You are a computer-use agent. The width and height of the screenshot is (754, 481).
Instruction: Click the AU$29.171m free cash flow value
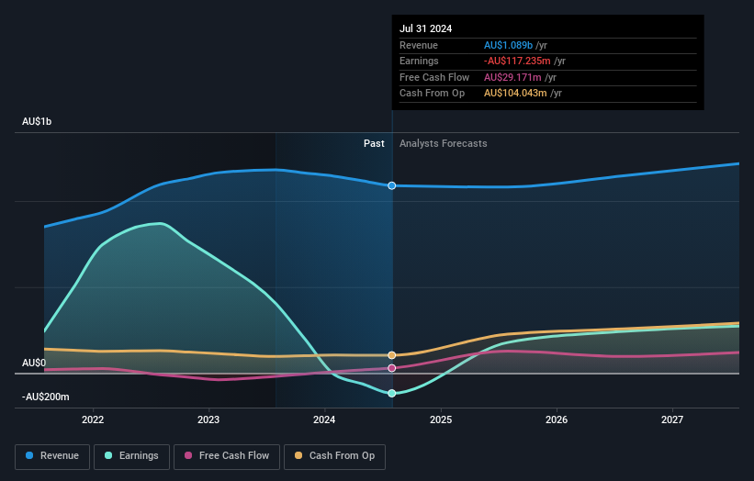pyautogui.click(x=512, y=77)
